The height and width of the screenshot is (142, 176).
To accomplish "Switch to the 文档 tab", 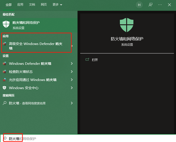I will pos(32,5).
